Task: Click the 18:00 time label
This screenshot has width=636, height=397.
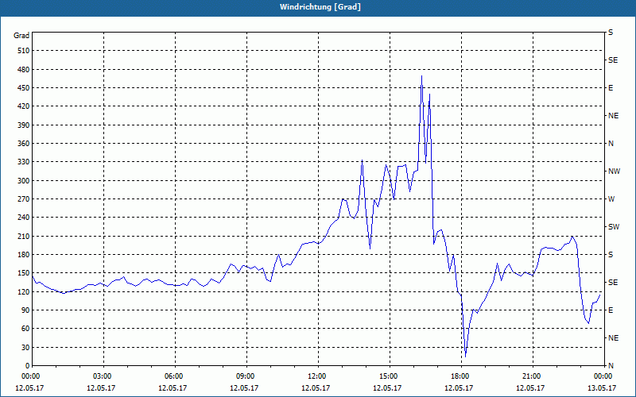Action: 461,376
